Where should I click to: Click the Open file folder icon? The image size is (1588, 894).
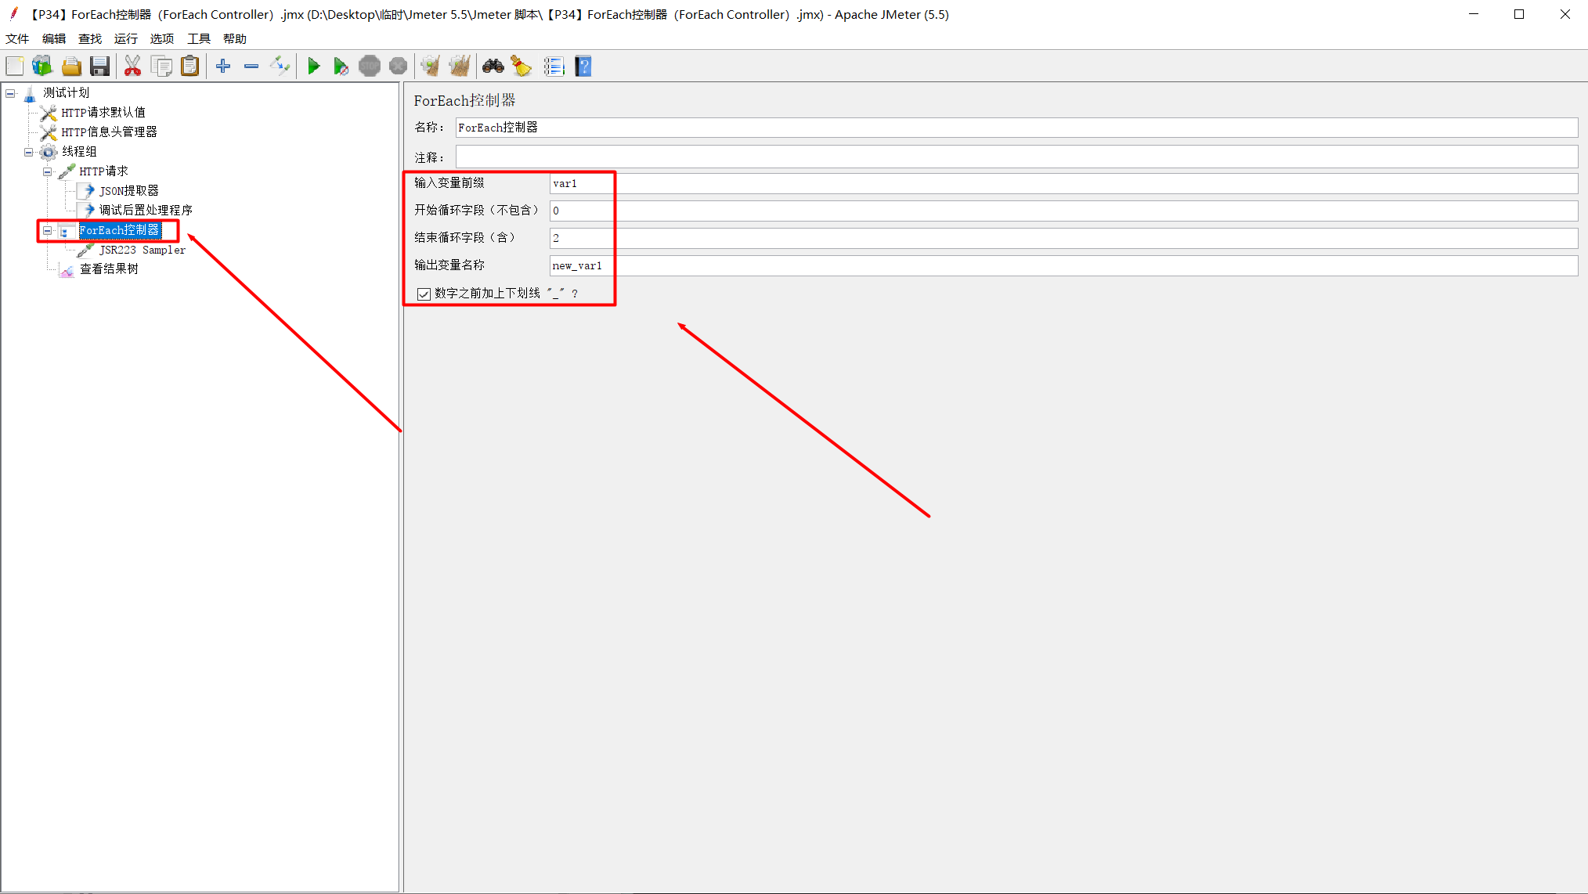pos(71,67)
